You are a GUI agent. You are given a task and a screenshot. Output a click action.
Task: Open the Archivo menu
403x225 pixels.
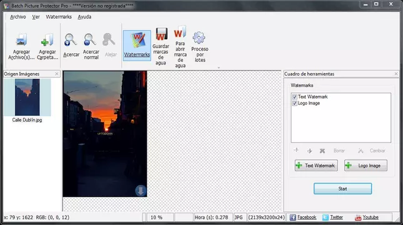[x=18, y=17]
